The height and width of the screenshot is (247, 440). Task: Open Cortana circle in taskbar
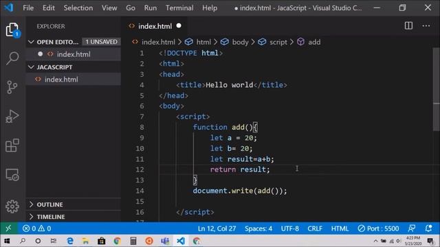click(x=38, y=241)
